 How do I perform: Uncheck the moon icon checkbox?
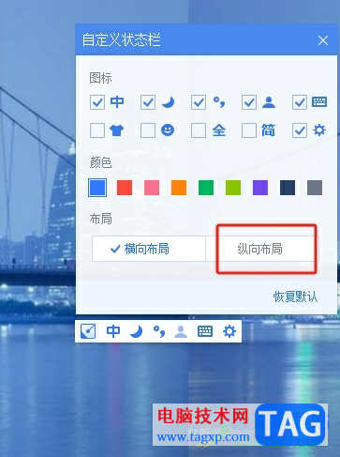click(x=148, y=102)
